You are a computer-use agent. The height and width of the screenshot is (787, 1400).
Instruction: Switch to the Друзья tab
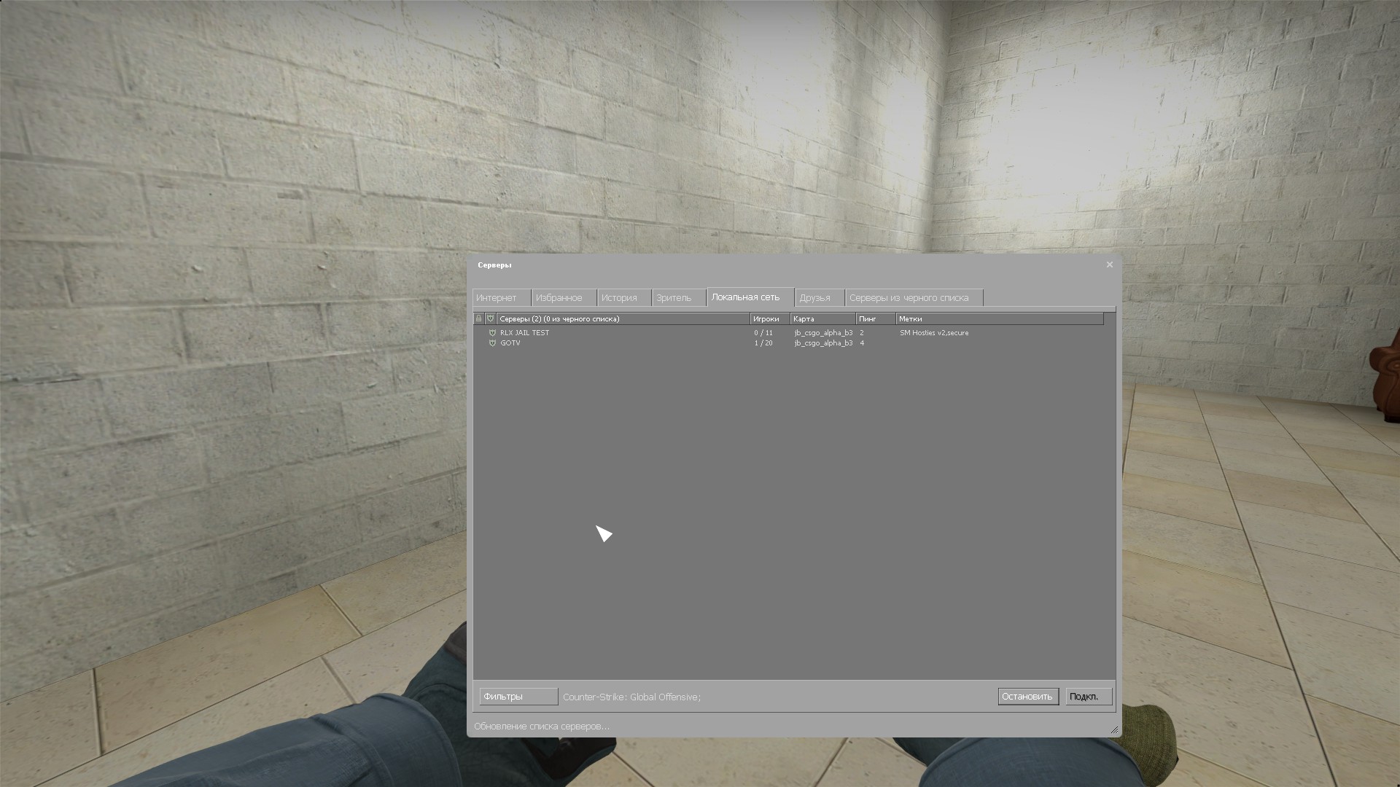pyautogui.click(x=820, y=297)
